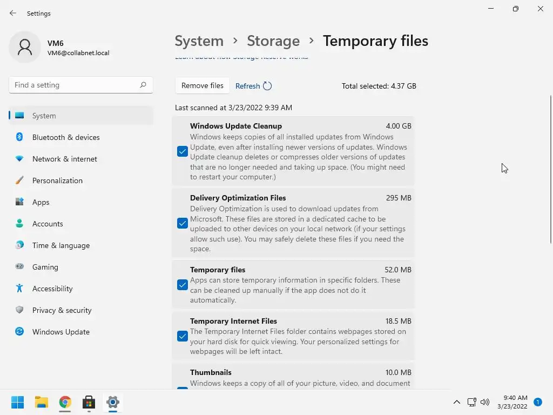
Task: Open the Bluetooth & devices settings
Action: point(66,137)
